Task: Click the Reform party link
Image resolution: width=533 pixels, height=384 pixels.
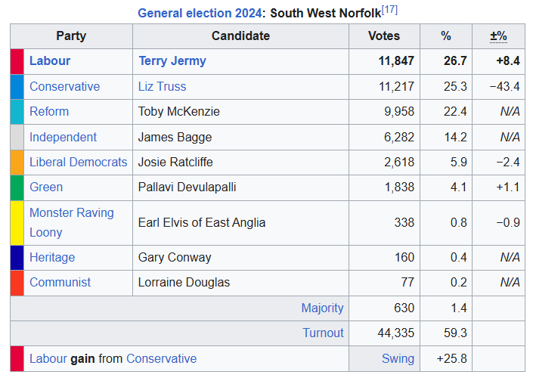Action: 49,111
